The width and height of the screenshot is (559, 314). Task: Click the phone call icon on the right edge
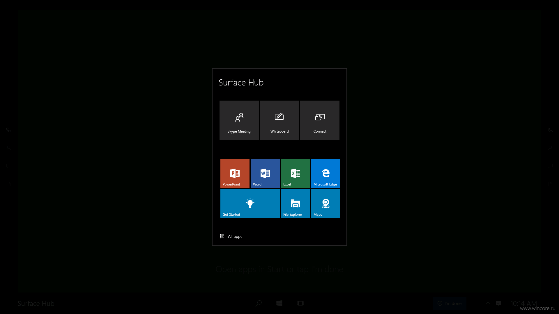tap(550, 130)
